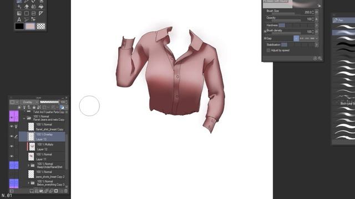The image size is (355, 199).
Task: Hide Layer 11 using its eye icon
Action: [x=12, y=156]
